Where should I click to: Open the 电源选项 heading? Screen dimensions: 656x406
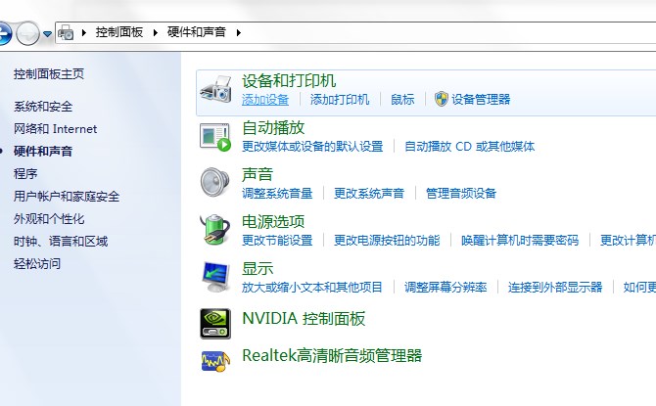[x=273, y=222]
